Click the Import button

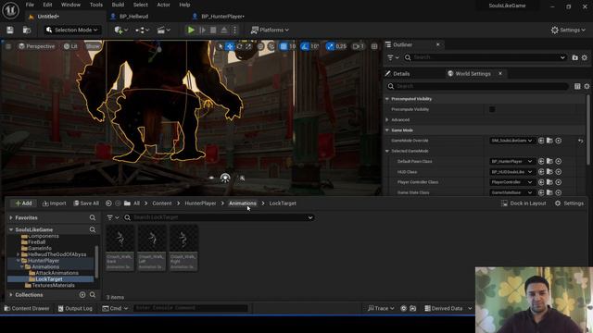pos(54,203)
